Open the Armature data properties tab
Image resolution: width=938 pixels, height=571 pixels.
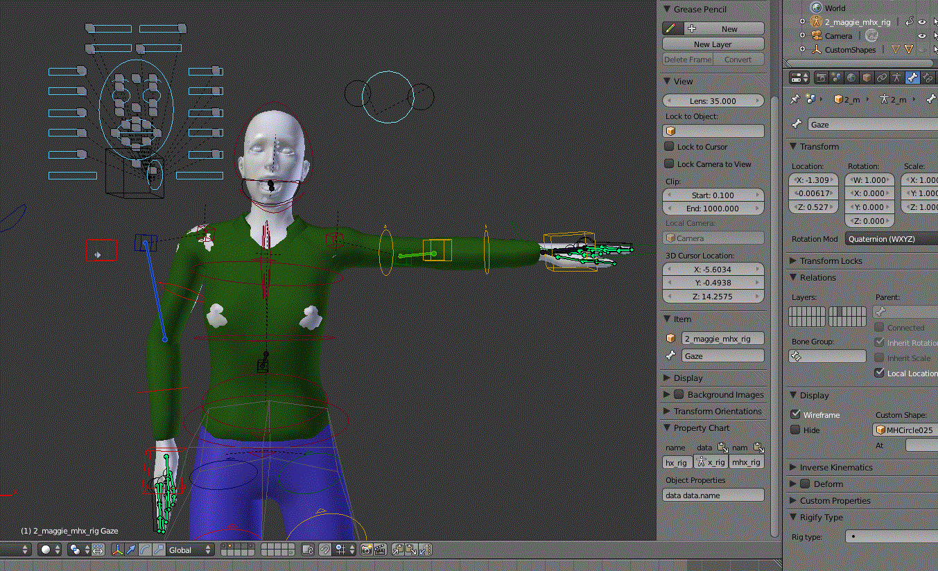898,78
